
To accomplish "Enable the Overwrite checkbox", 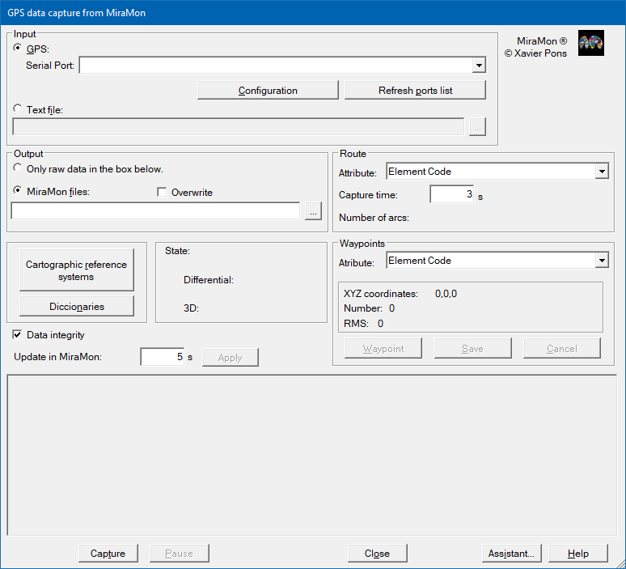I will [x=162, y=193].
